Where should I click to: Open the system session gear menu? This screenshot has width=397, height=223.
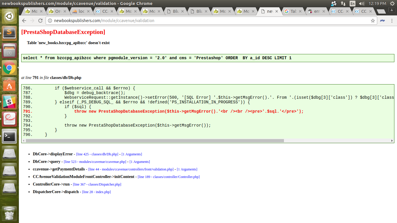392,3
